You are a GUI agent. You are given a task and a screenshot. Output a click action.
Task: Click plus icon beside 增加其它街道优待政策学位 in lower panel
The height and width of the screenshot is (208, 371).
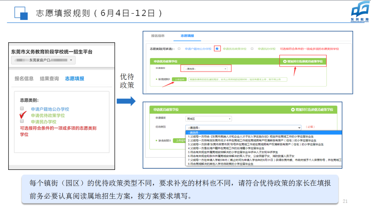tap(293, 110)
